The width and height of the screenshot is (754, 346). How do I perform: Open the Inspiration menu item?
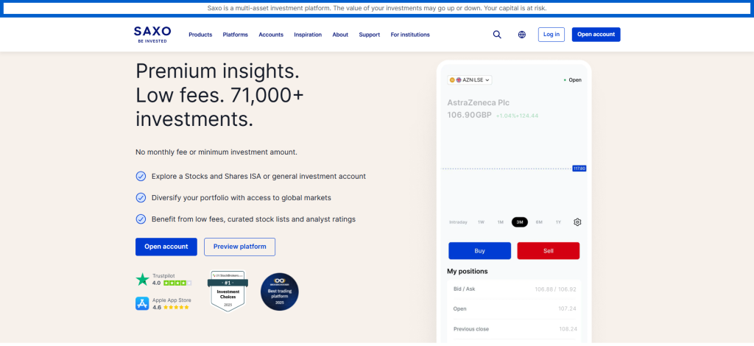(308, 35)
